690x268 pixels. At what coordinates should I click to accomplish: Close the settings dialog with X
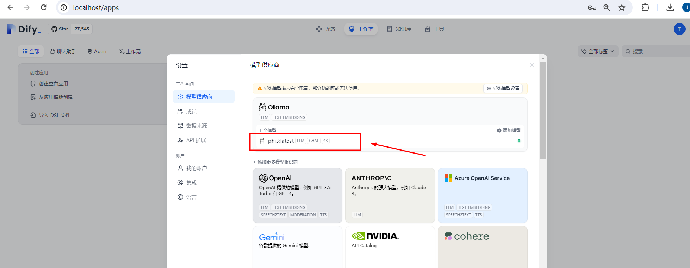click(x=532, y=65)
